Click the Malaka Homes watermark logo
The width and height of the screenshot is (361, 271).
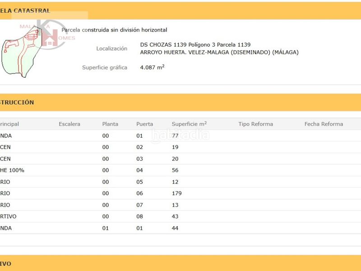pos(48,34)
